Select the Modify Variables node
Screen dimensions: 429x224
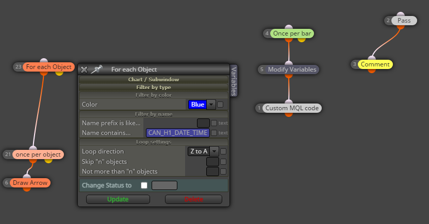(292, 70)
